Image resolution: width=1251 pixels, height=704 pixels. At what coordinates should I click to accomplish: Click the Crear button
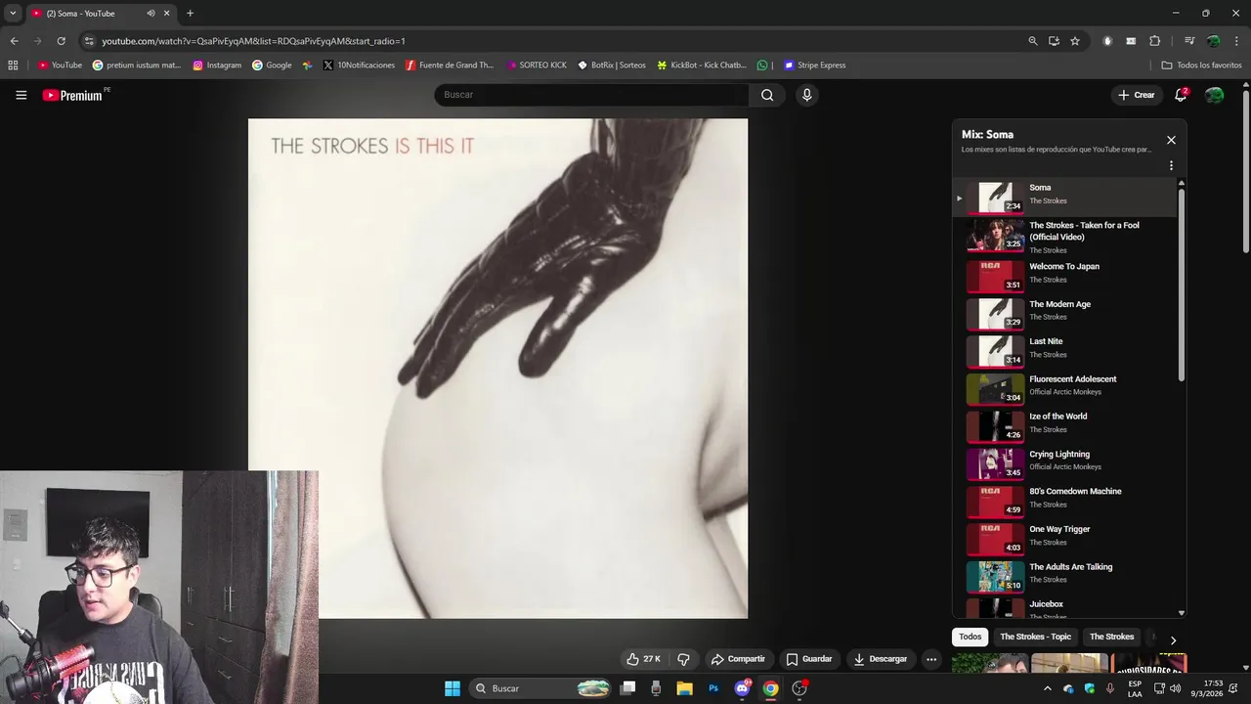pyautogui.click(x=1137, y=95)
